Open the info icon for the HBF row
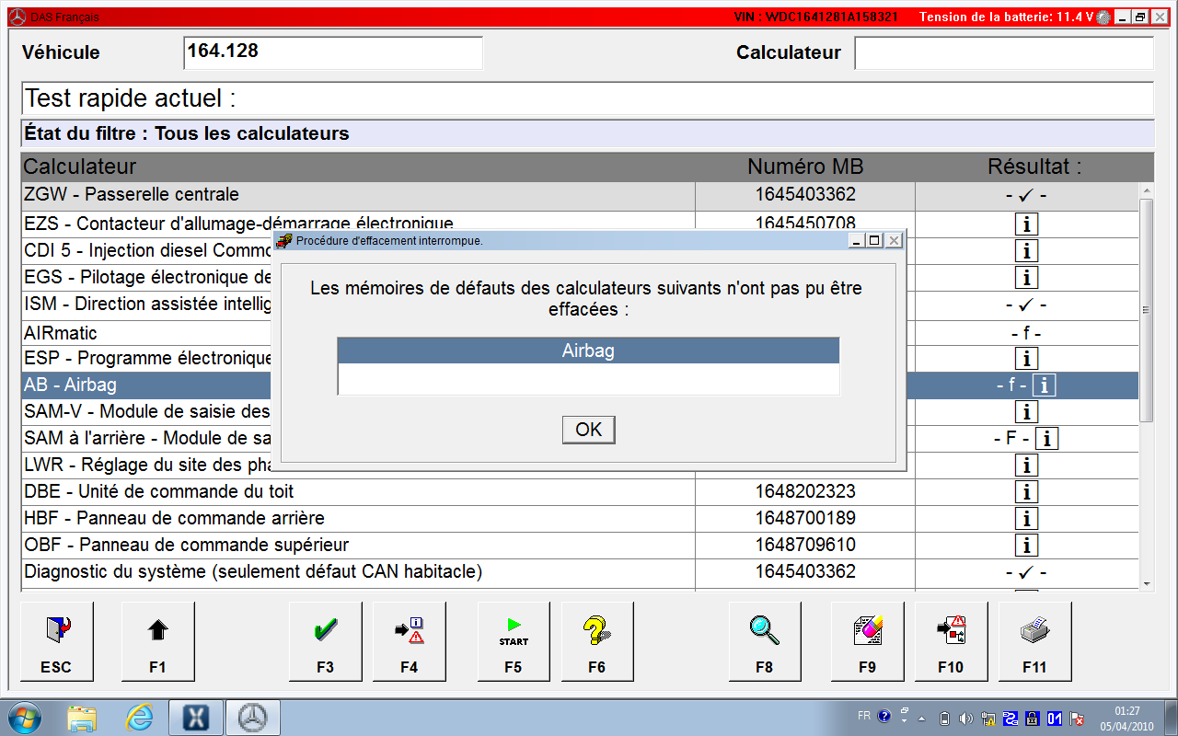1178x736 pixels. pos(1026,518)
